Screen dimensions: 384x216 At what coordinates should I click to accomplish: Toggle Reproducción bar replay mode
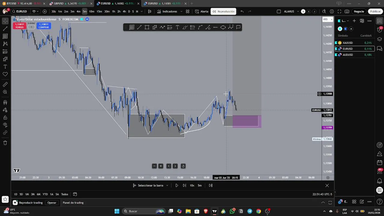[x=223, y=11]
